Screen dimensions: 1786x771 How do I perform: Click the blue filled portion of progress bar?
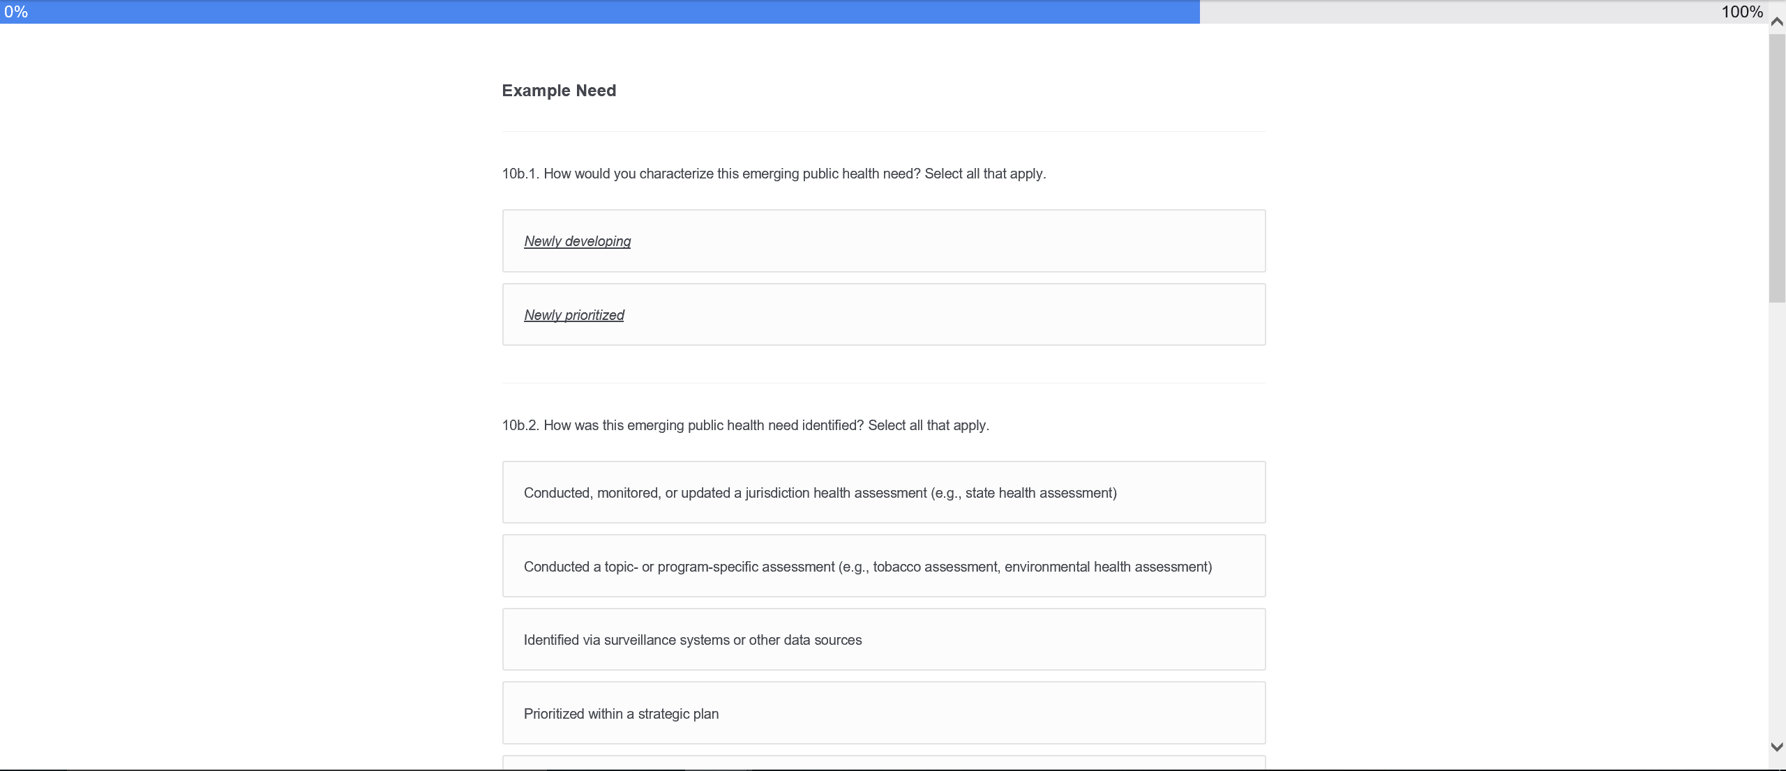(x=600, y=12)
